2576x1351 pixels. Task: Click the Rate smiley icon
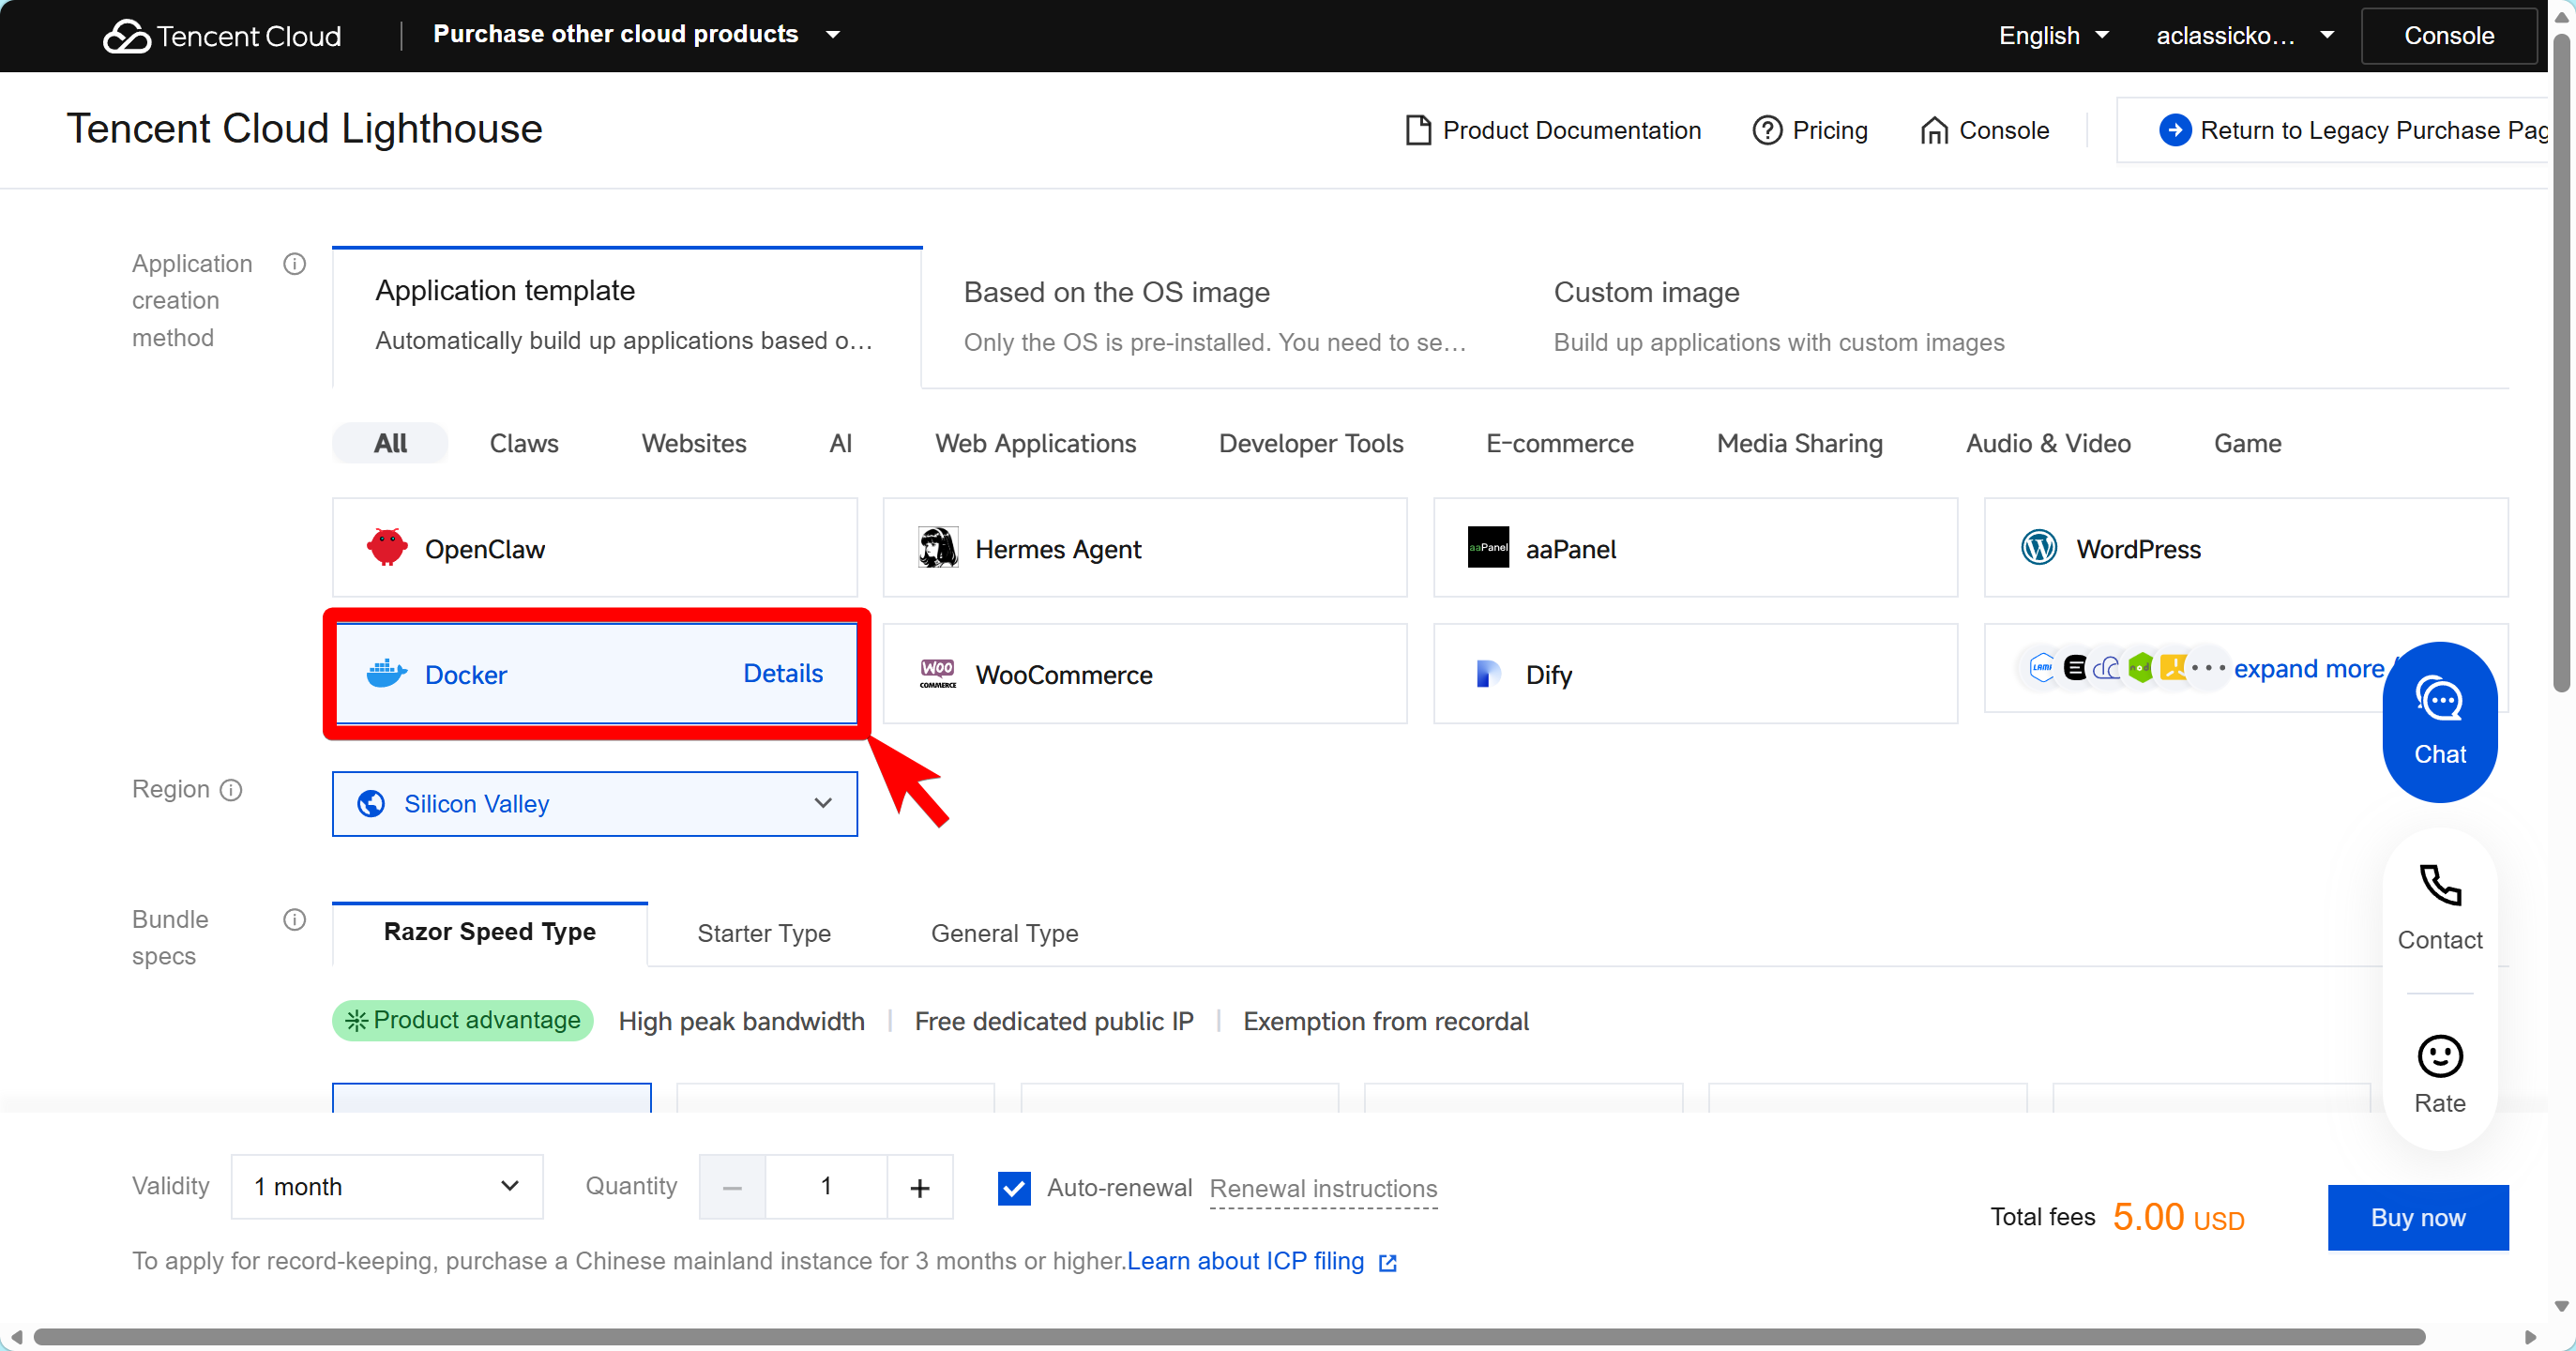pyautogui.click(x=2439, y=1056)
